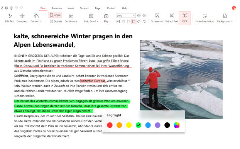
Task: Click the print icon
Action: [x=12, y=8]
